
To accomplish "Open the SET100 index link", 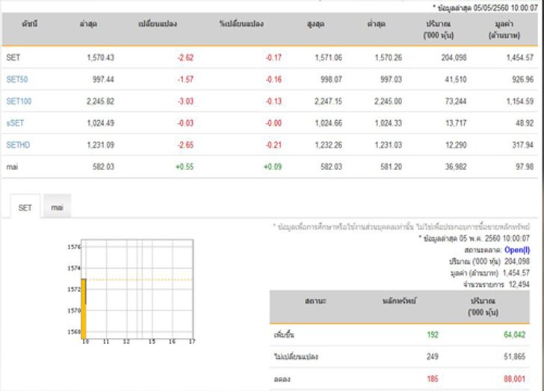I will (x=19, y=101).
